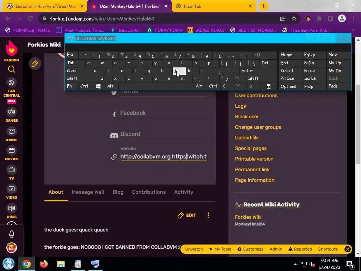Click the Options key on keyboard

[x=290, y=86]
